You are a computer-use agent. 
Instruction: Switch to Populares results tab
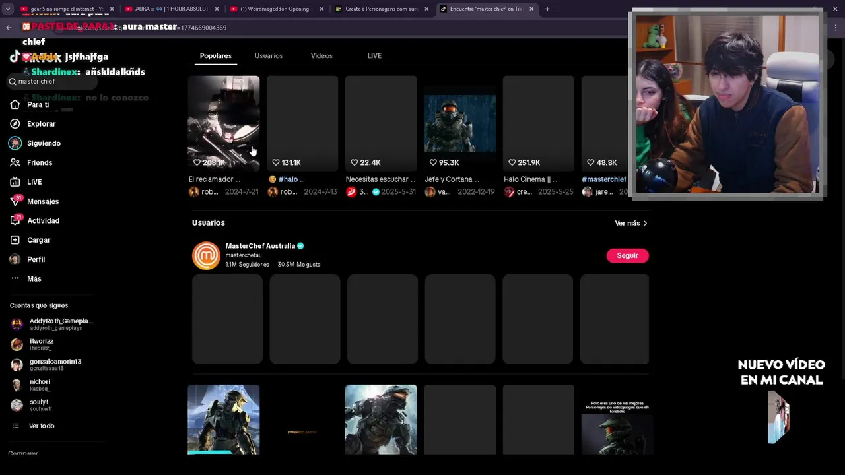point(216,56)
